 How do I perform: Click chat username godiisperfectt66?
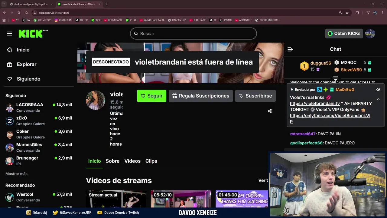coord(306,143)
